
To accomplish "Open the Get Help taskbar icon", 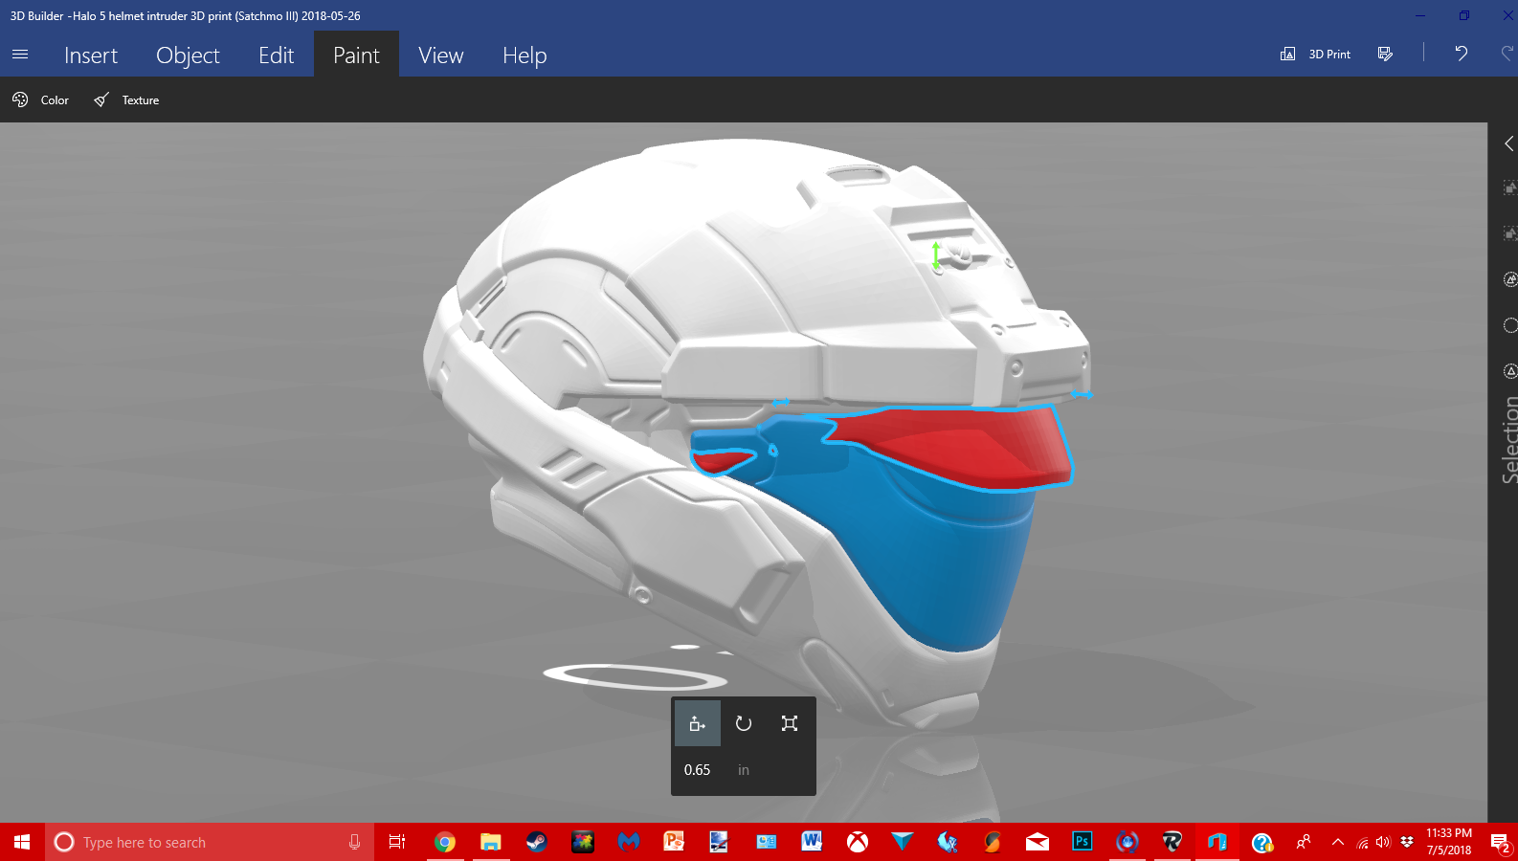I will (1262, 842).
